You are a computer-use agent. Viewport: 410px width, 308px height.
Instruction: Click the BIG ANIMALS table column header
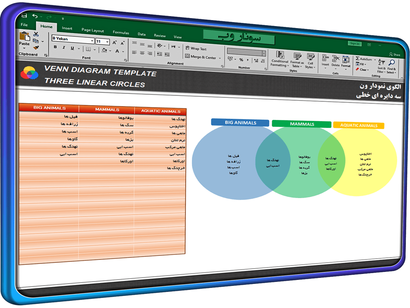(x=49, y=107)
